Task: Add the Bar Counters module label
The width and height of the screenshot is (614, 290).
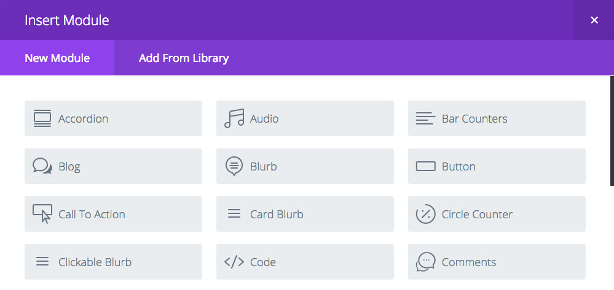Action: (474, 118)
